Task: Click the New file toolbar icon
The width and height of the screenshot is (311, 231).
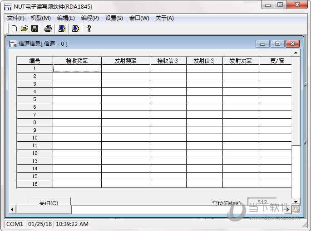Action: coord(14,29)
